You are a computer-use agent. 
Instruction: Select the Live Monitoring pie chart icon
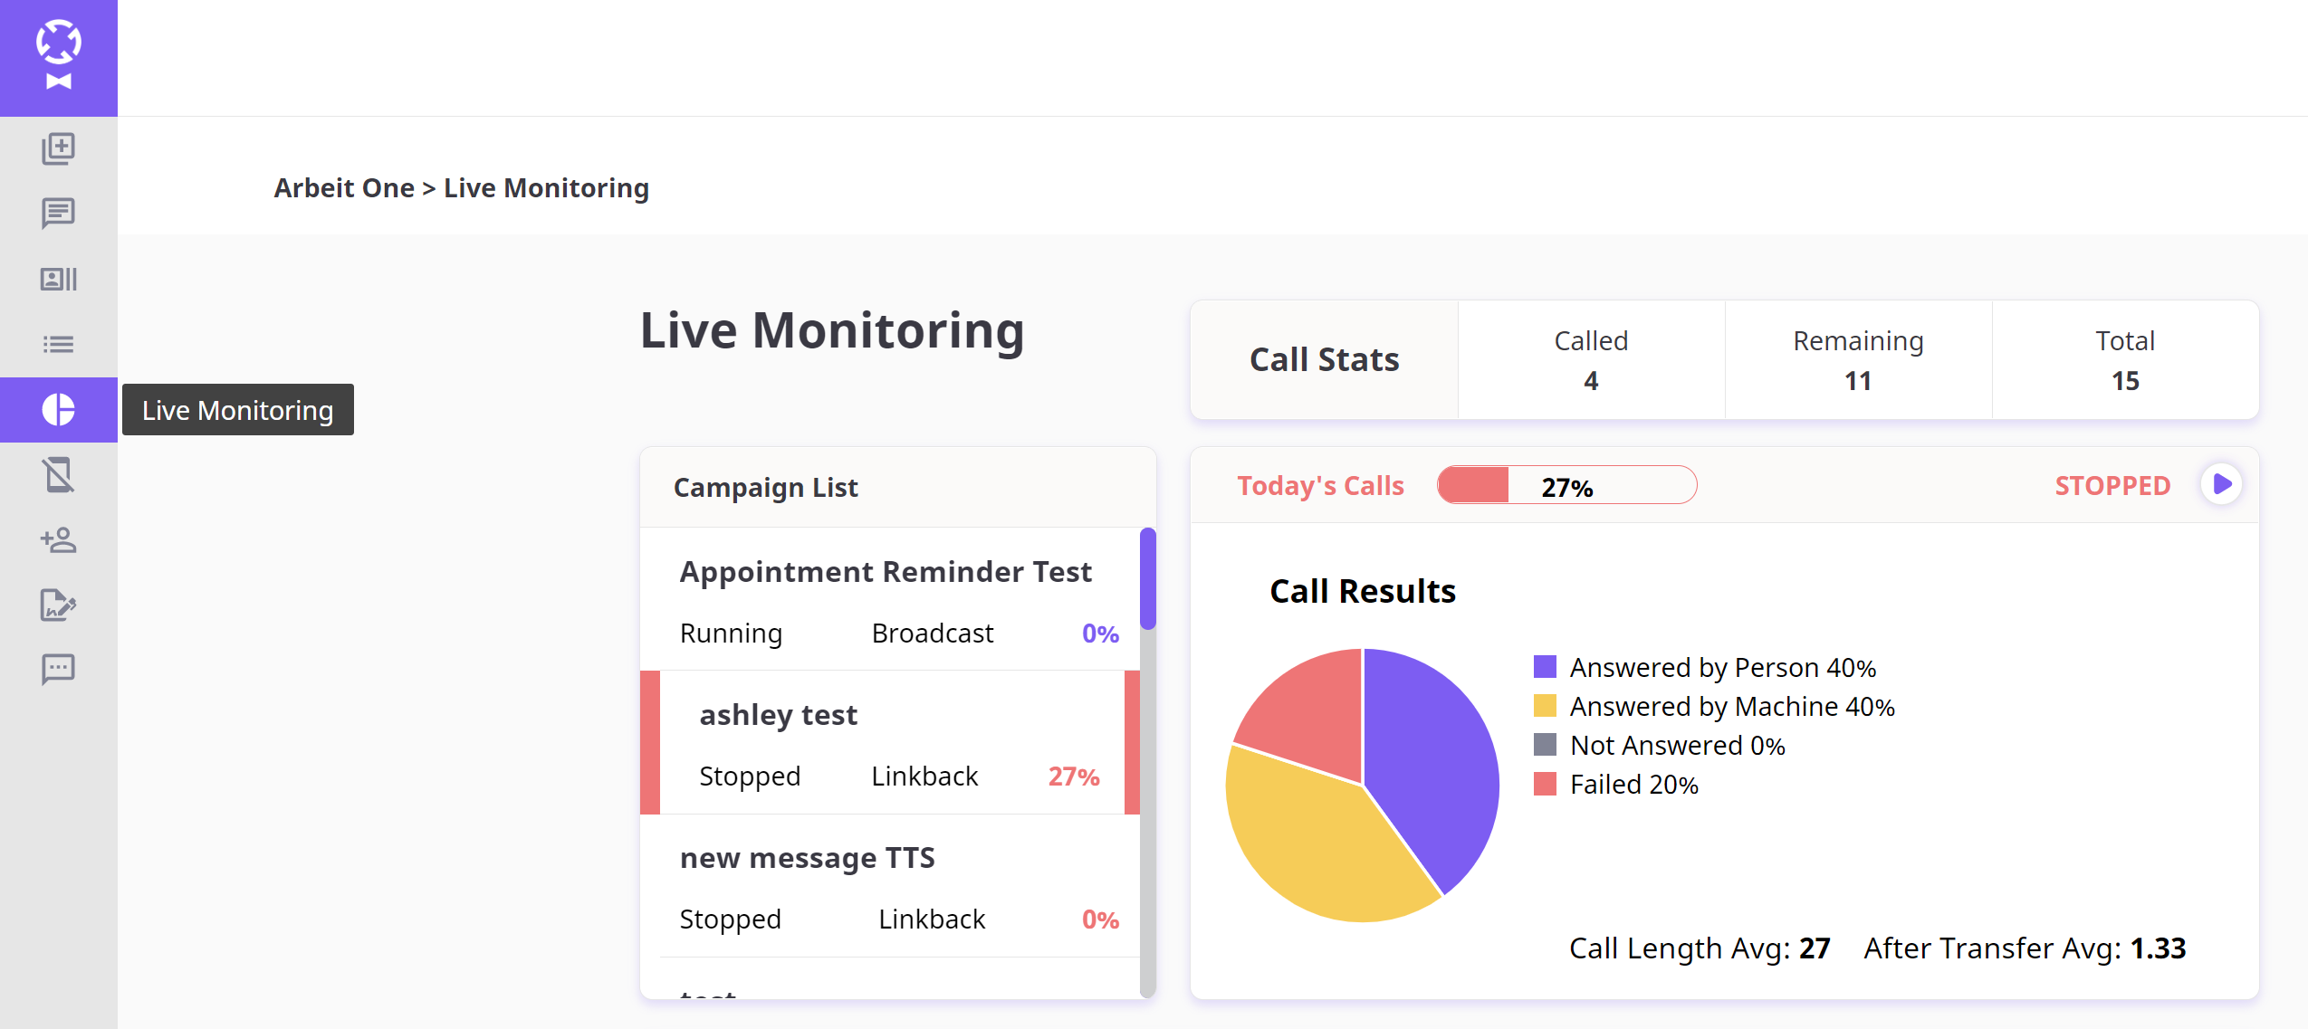(x=59, y=410)
